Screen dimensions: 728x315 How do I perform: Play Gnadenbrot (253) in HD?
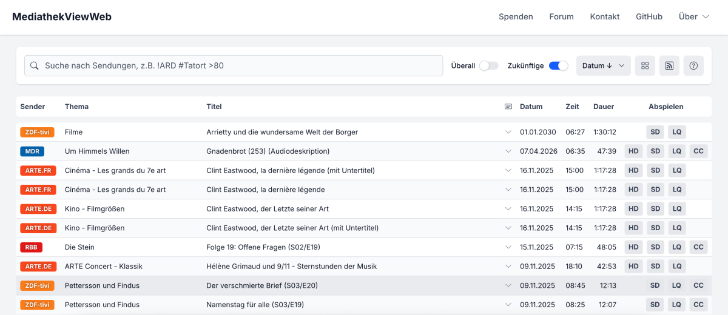point(633,151)
